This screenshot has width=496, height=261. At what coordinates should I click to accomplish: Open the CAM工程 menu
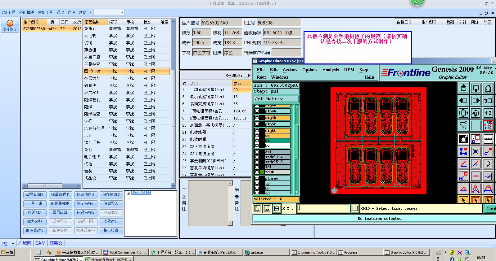pos(8,12)
